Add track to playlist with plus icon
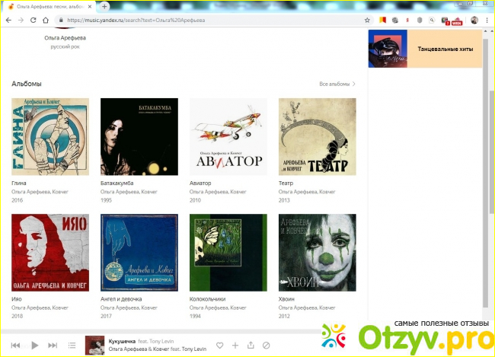The width and height of the screenshot is (495, 357). (x=235, y=346)
